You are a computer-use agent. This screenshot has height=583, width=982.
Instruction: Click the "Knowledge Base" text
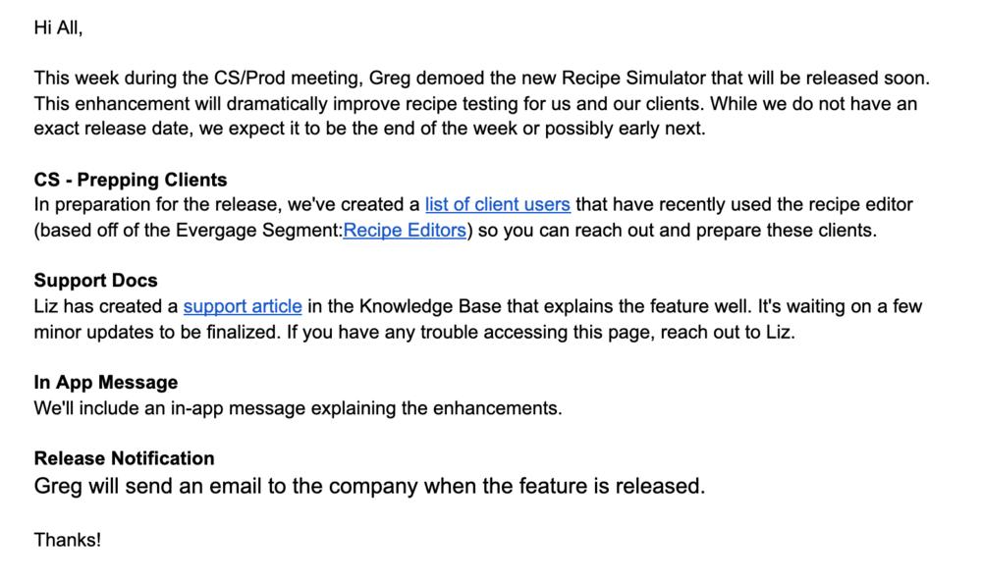430,307
